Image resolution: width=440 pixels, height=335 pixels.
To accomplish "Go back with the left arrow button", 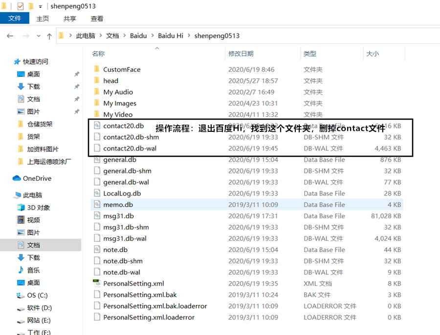I will coord(10,36).
